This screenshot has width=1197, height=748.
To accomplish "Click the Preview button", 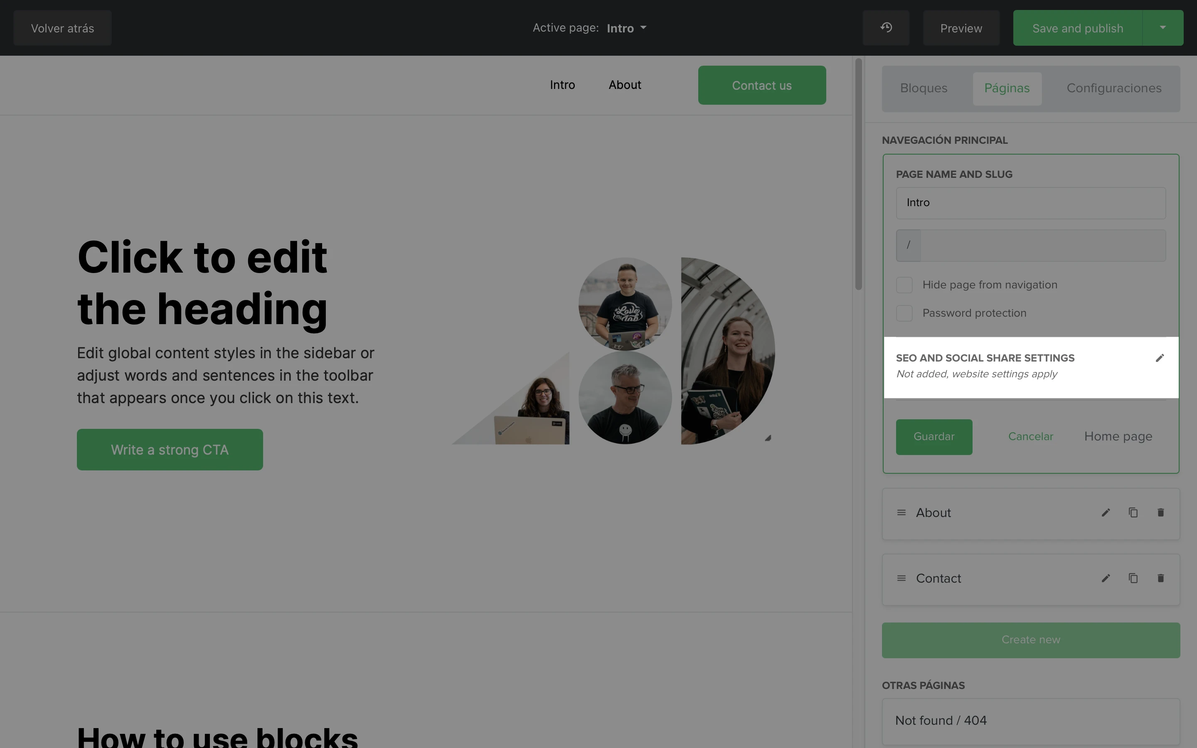I will (961, 28).
